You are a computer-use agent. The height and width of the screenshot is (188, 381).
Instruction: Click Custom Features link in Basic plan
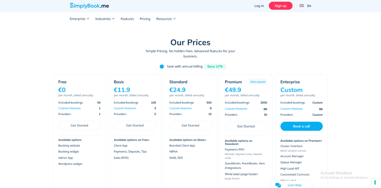click(125, 108)
